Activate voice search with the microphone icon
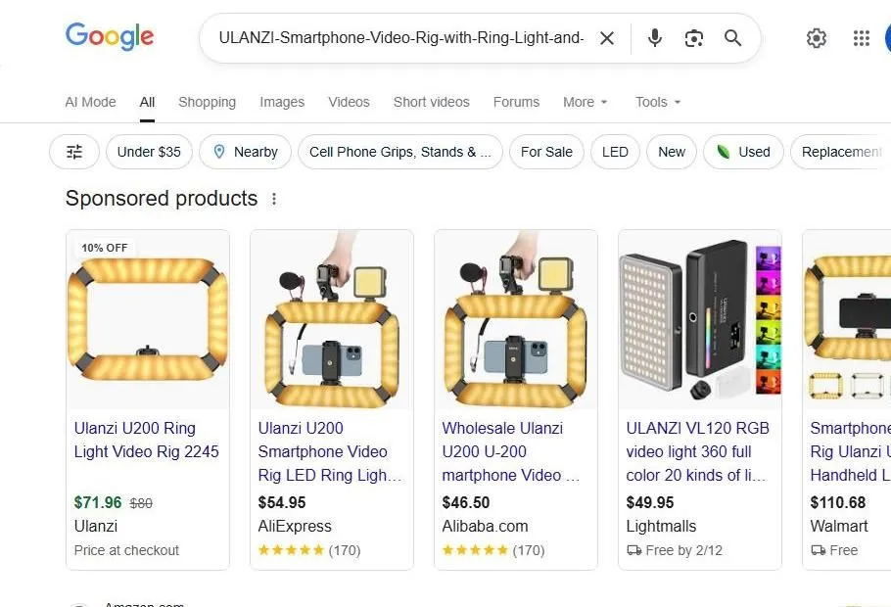The width and height of the screenshot is (891, 607). 654,38
